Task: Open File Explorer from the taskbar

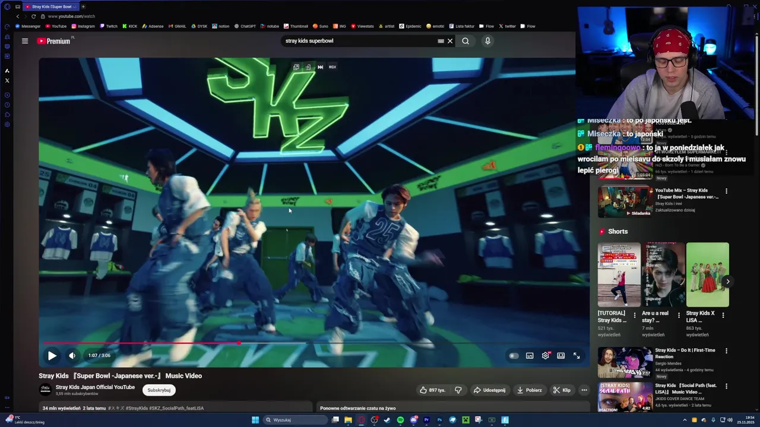Action: 348,420
